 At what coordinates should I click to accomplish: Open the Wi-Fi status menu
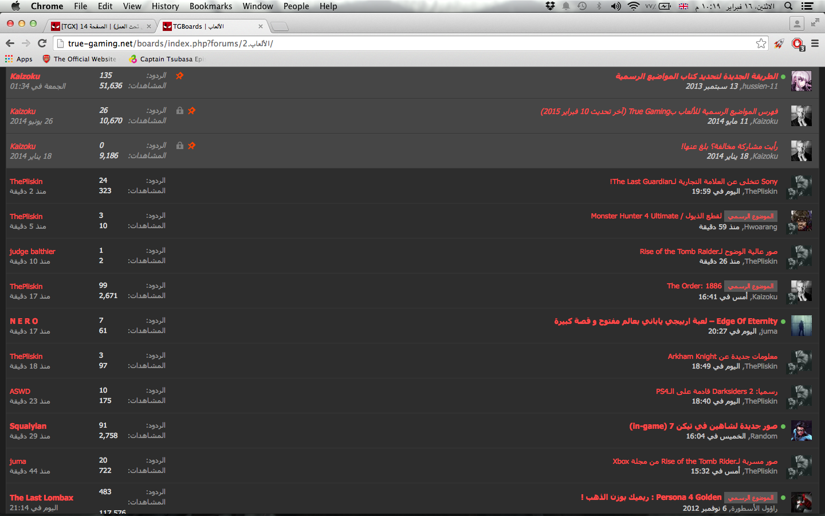(x=633, y=6)
